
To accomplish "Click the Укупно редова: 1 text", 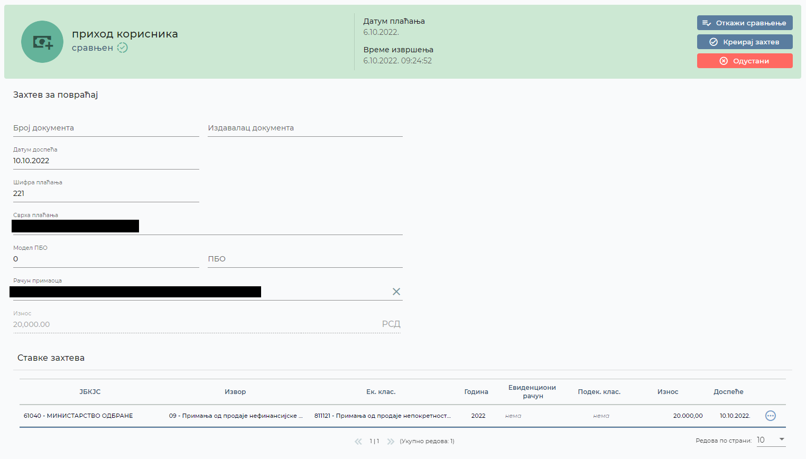I will (x=427, y=441).
